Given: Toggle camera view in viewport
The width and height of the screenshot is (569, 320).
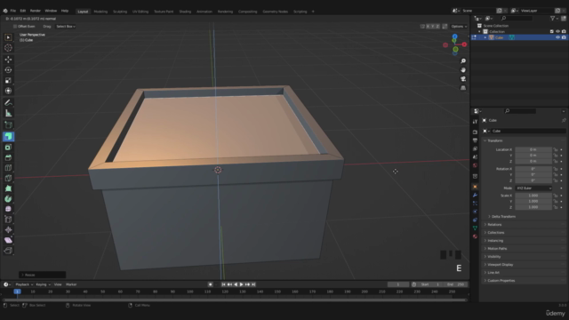Looking at the screenshot, I should click(463, 79).
